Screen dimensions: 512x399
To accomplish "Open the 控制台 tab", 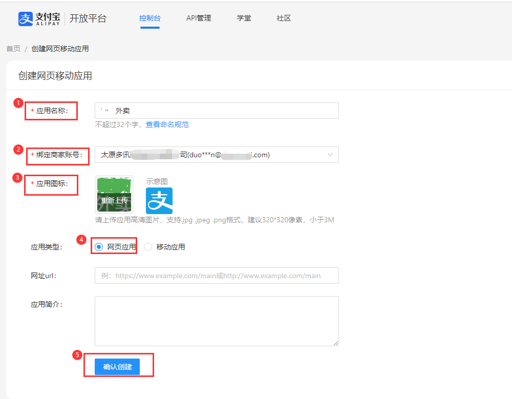I will 150,18.
